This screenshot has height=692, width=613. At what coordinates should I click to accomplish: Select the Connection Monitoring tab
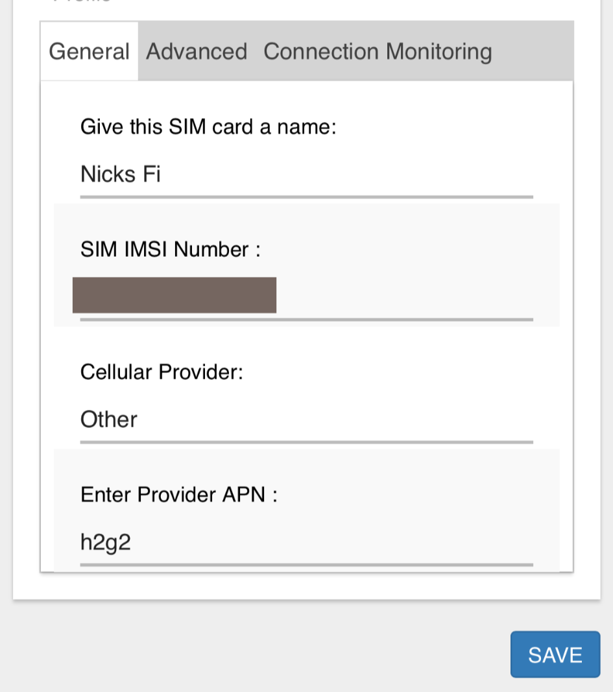pos(378,52)
